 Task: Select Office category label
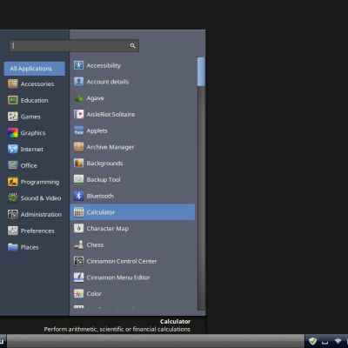(x=29, y=165)
